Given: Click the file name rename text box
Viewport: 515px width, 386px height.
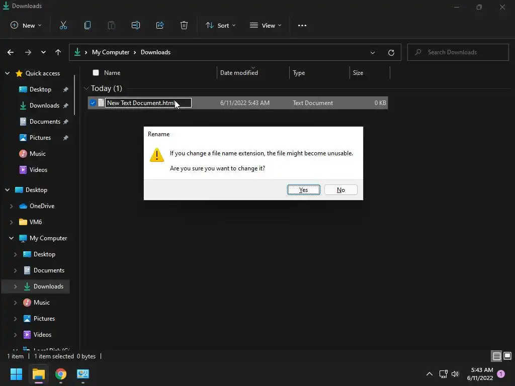Looking at the screenshot, I should 148,103.
